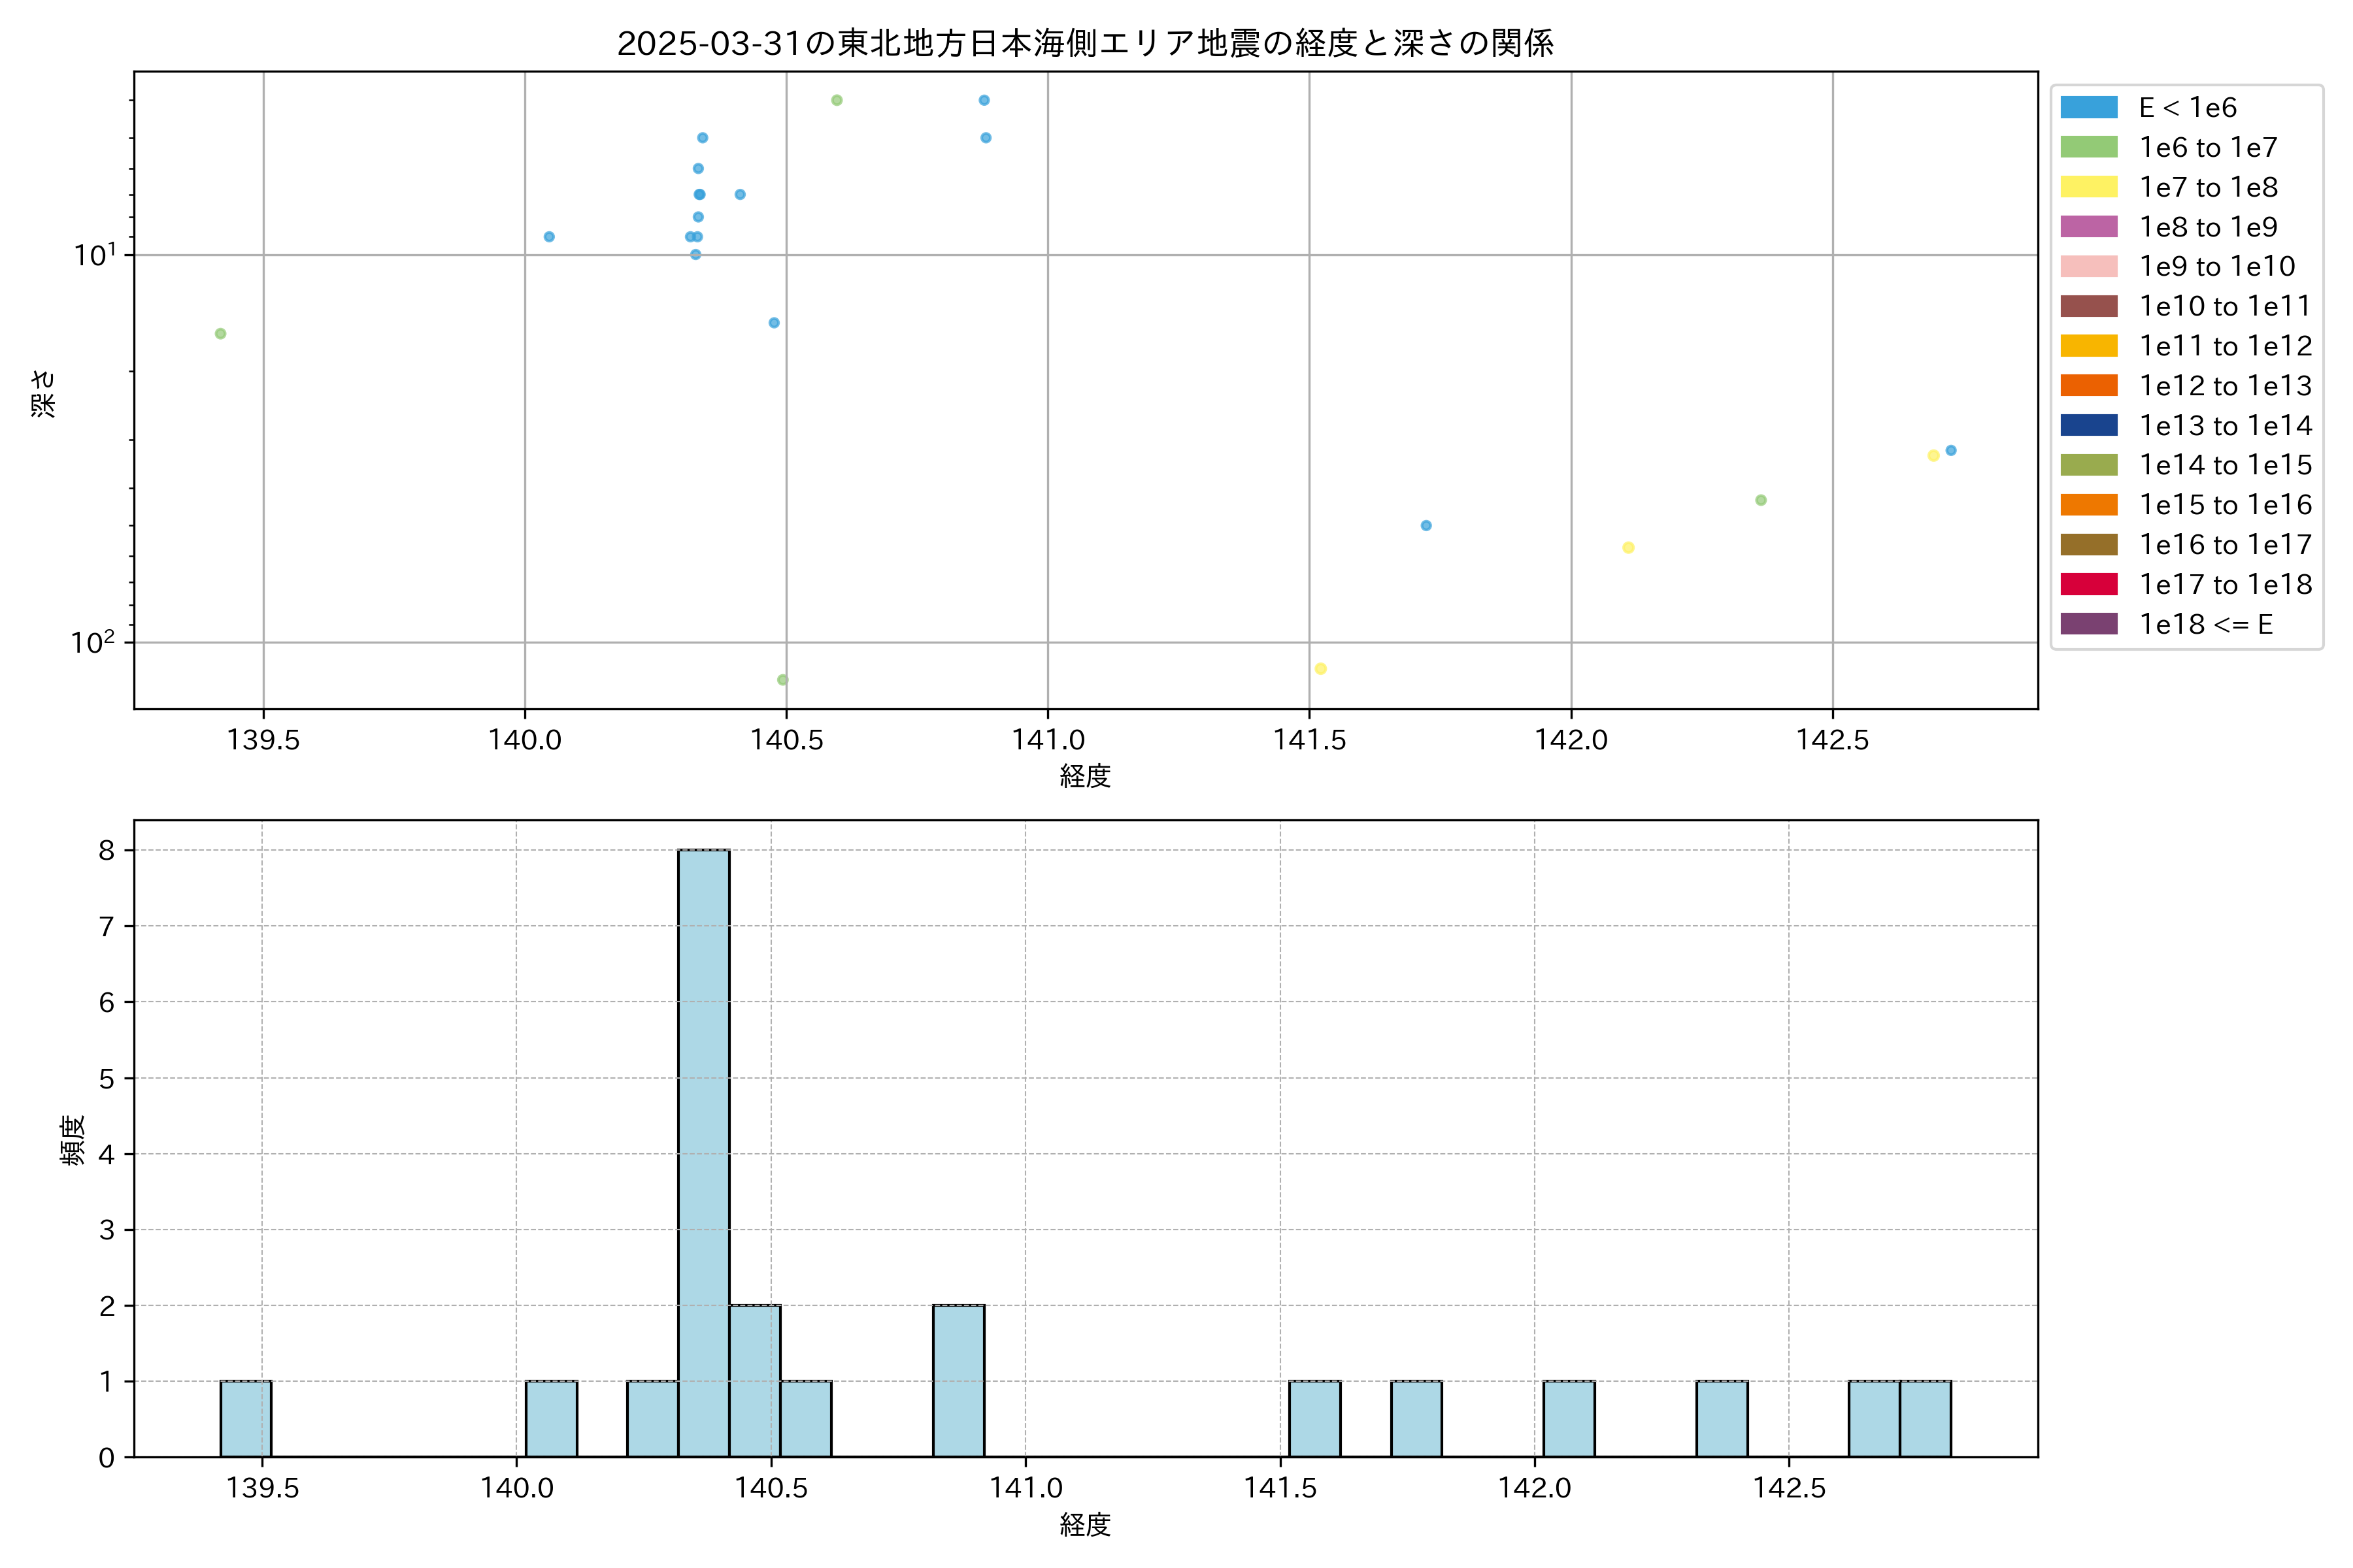Click the yellow scatter point near longitude 141.5
Image resolution: width=2353 pixels, height=1568 pixels.
pyautogui.click(x=1320, y=669)
